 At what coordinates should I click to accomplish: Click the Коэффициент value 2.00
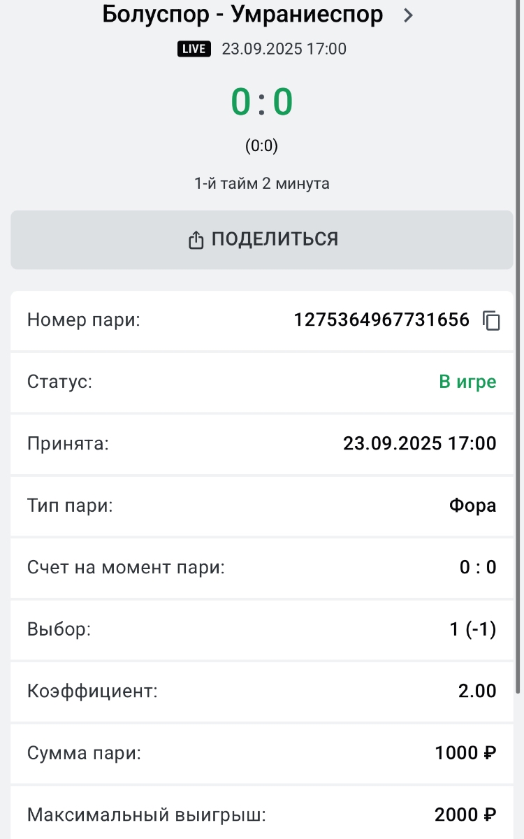(477, 691)
